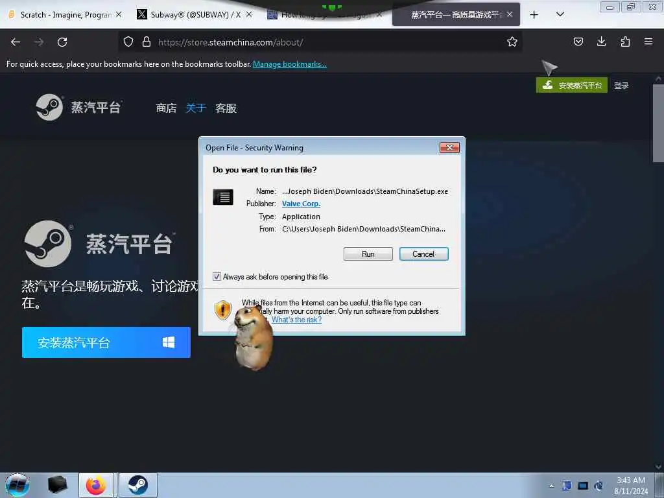Bookmark this page with the star icon
664x498 pixels.
pos(512,42)
